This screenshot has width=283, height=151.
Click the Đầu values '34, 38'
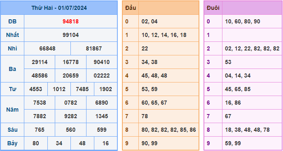(150, 62)
